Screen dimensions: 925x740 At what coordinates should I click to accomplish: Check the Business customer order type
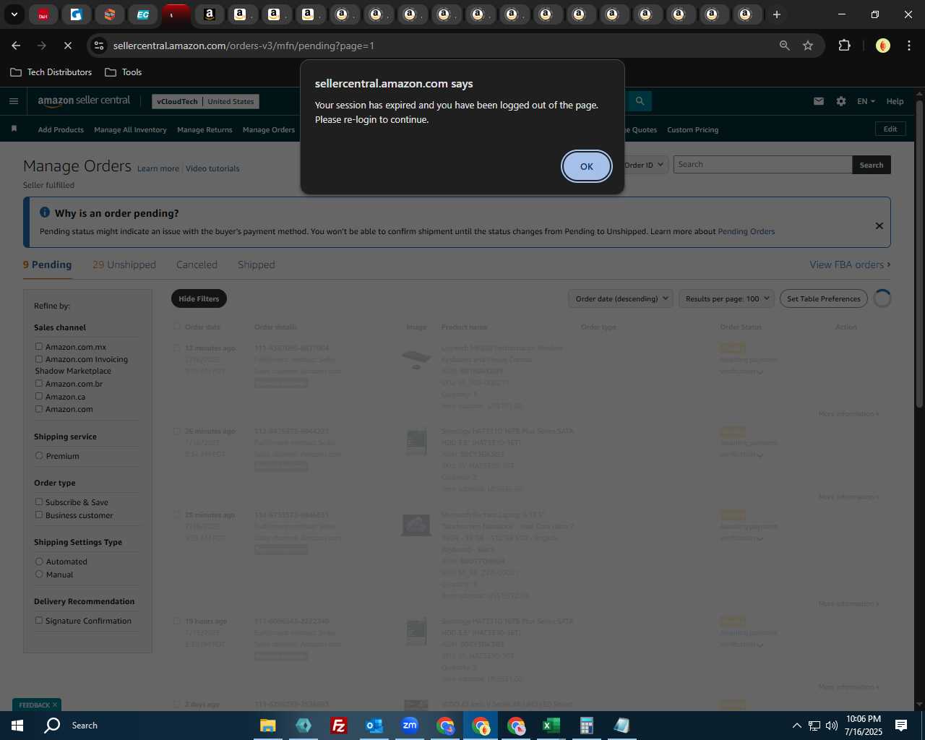click(39, 515)
